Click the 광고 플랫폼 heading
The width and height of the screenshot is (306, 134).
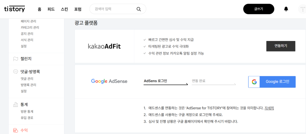click(x=86, y=23)
